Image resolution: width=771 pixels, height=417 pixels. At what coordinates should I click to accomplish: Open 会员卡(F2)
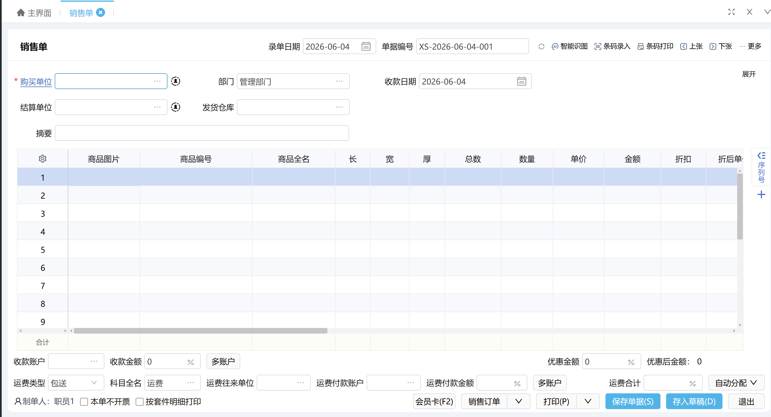pyautogui.click(x=434, y=402)
